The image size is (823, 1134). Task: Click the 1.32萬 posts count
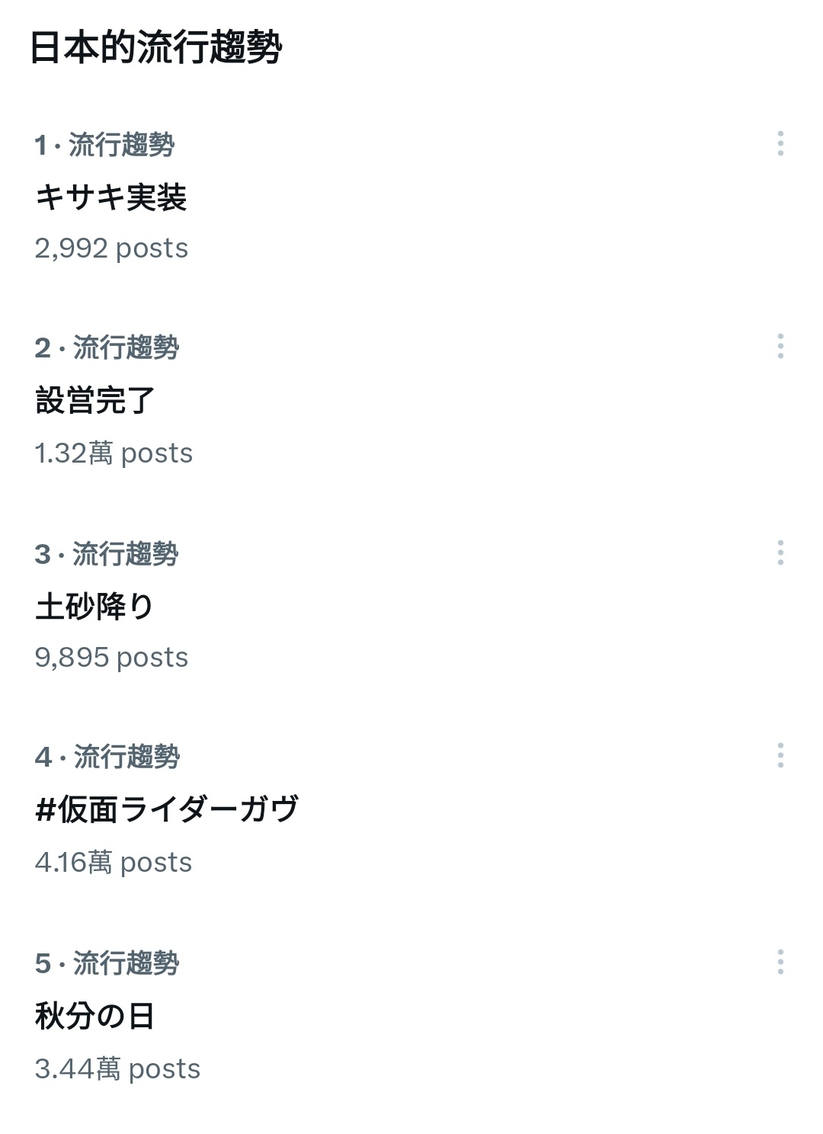tap(114, 453)
